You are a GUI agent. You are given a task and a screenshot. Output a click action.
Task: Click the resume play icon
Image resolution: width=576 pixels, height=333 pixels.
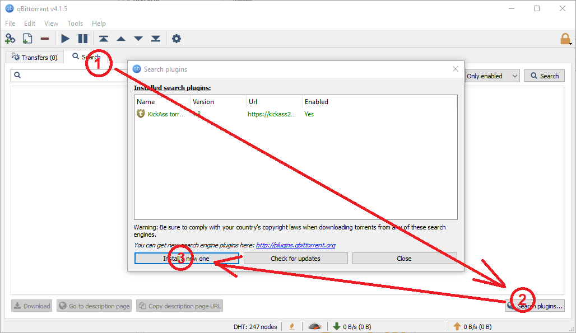click(65, 39)
